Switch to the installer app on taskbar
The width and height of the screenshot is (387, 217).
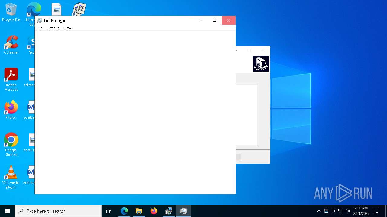coord(168,211)
